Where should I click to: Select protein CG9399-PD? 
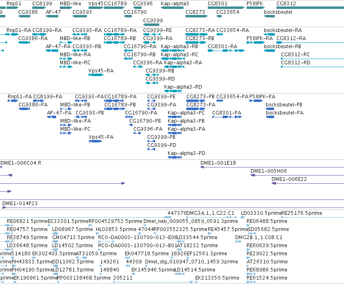[x=161, y=145]
